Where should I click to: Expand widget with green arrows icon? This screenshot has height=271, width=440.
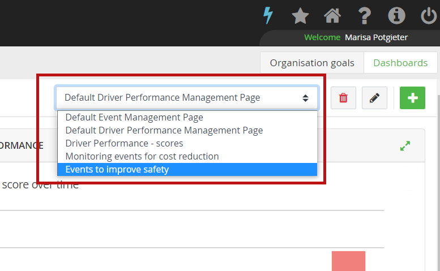pos(405,146)
